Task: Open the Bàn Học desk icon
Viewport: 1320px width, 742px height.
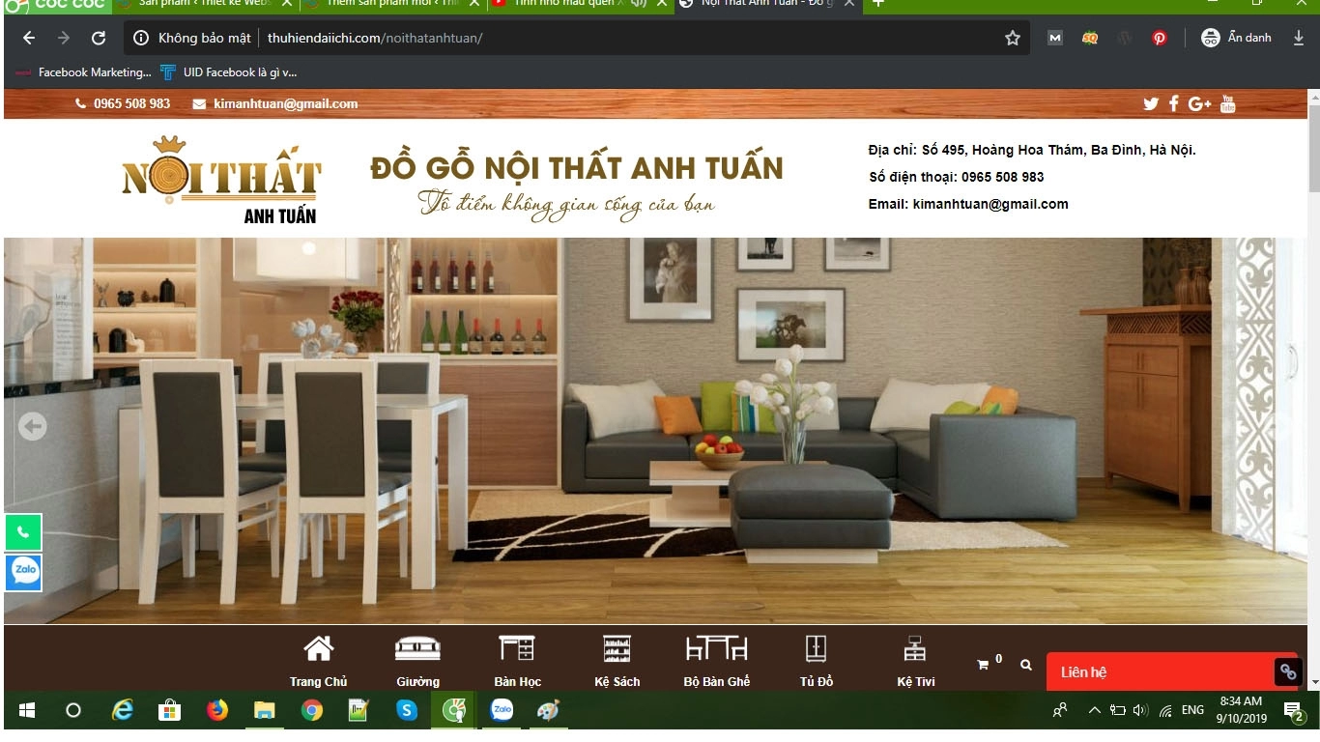Action: 516,645
